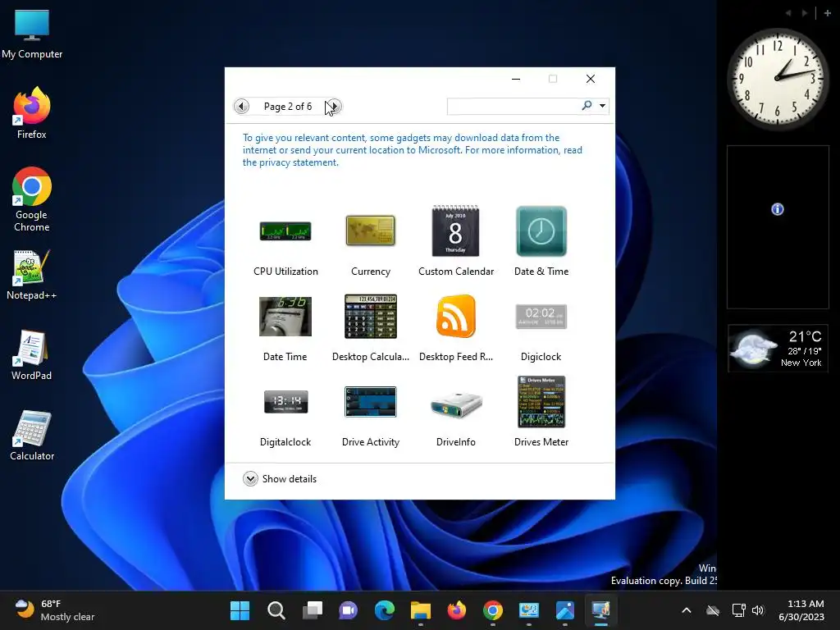Open the taskbar clock and date
This screenshot has height=630, width=840.
[801, 610]
